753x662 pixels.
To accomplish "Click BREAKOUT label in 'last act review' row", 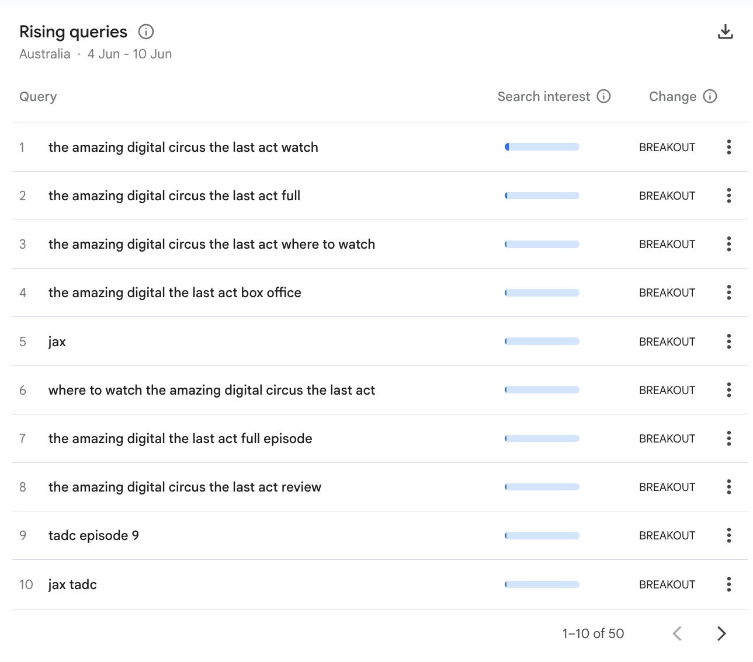I will click(667, 487).
